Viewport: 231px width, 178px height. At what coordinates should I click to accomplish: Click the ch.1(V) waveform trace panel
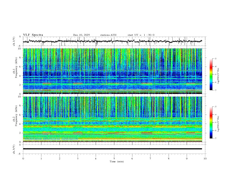pos(114,41)
